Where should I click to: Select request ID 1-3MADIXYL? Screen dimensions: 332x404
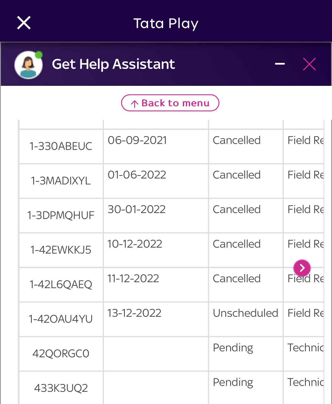[61, 181]
